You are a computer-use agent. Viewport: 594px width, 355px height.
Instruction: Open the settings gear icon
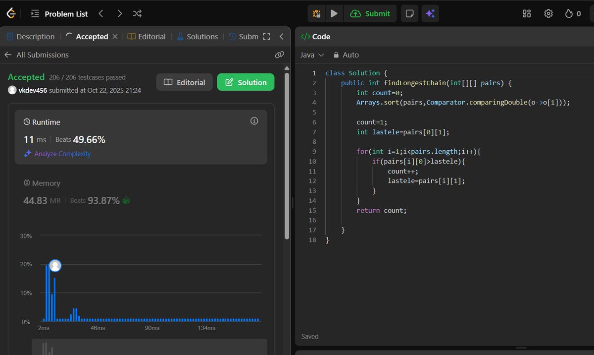tap(548, 14)
